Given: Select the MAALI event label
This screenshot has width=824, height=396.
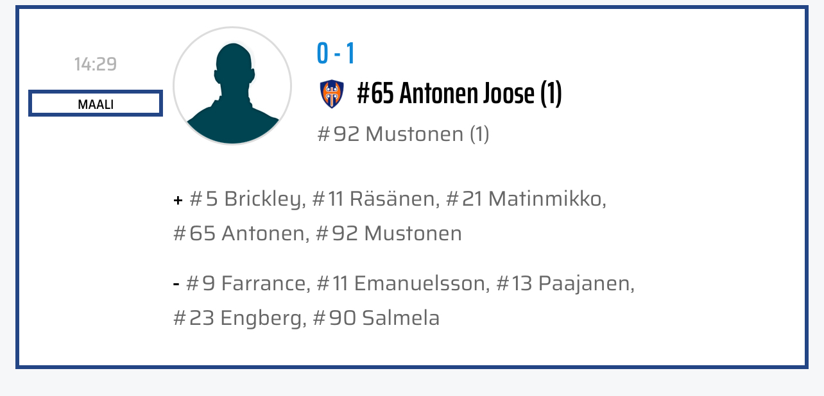Looking at the screenshot, I should click(x=96, y=104).
